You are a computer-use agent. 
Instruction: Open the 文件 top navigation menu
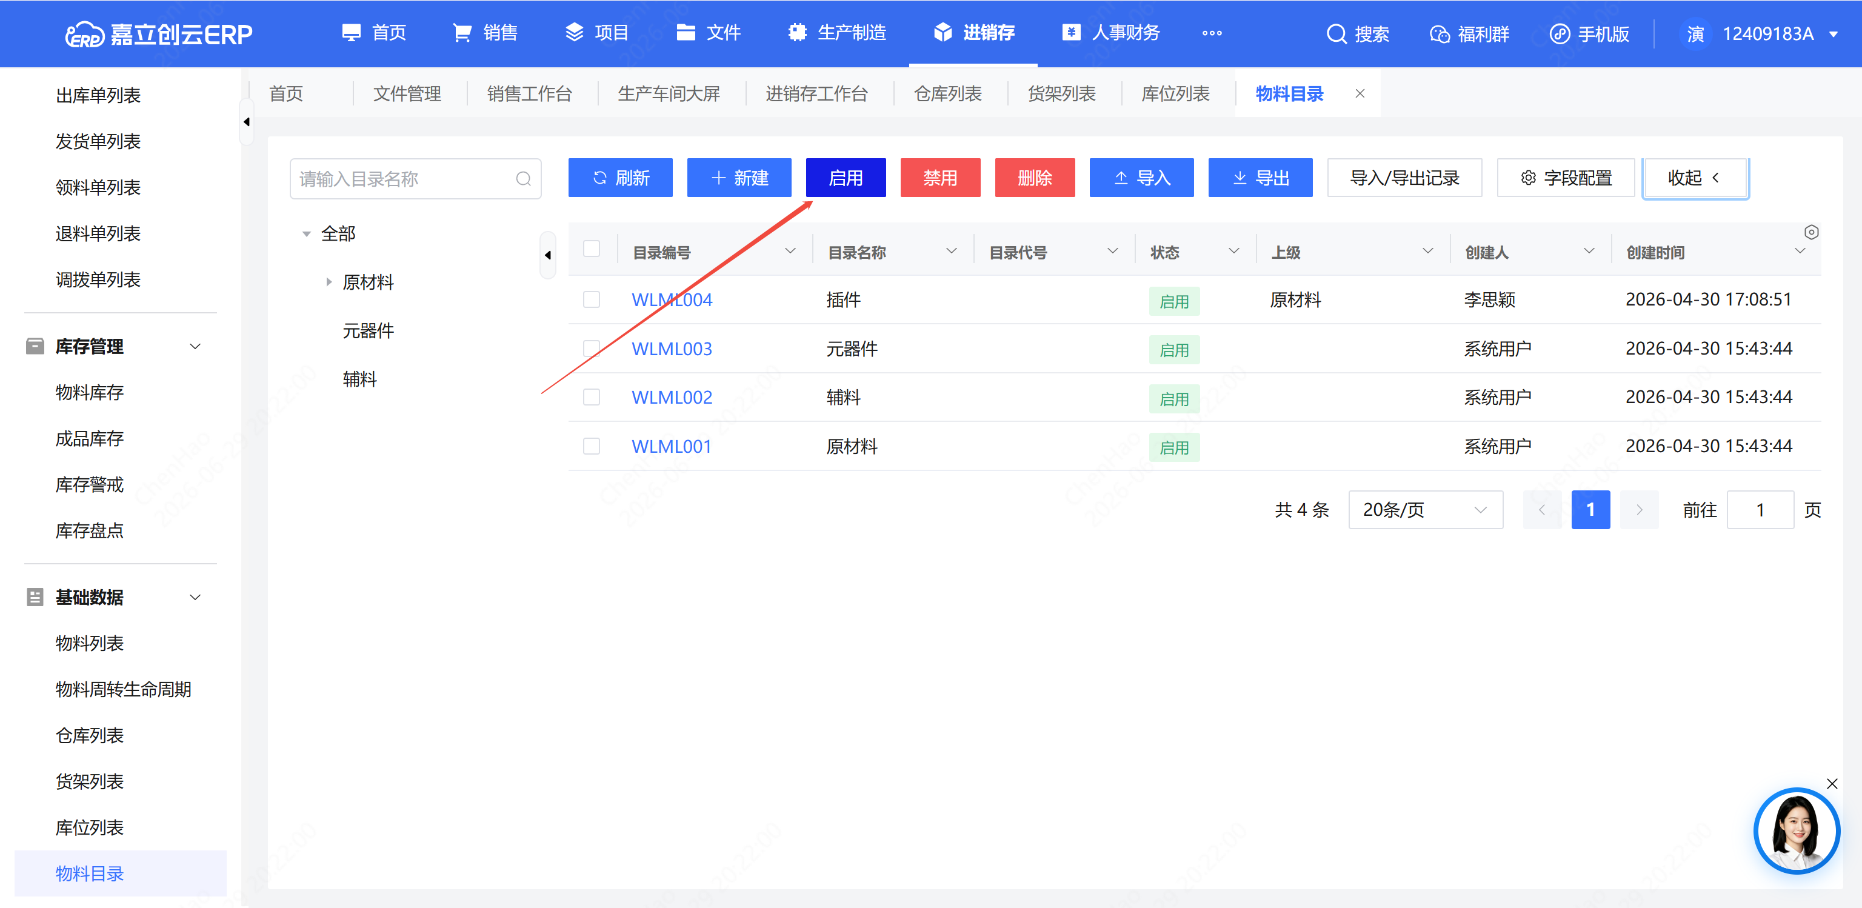tap(709, 33)
